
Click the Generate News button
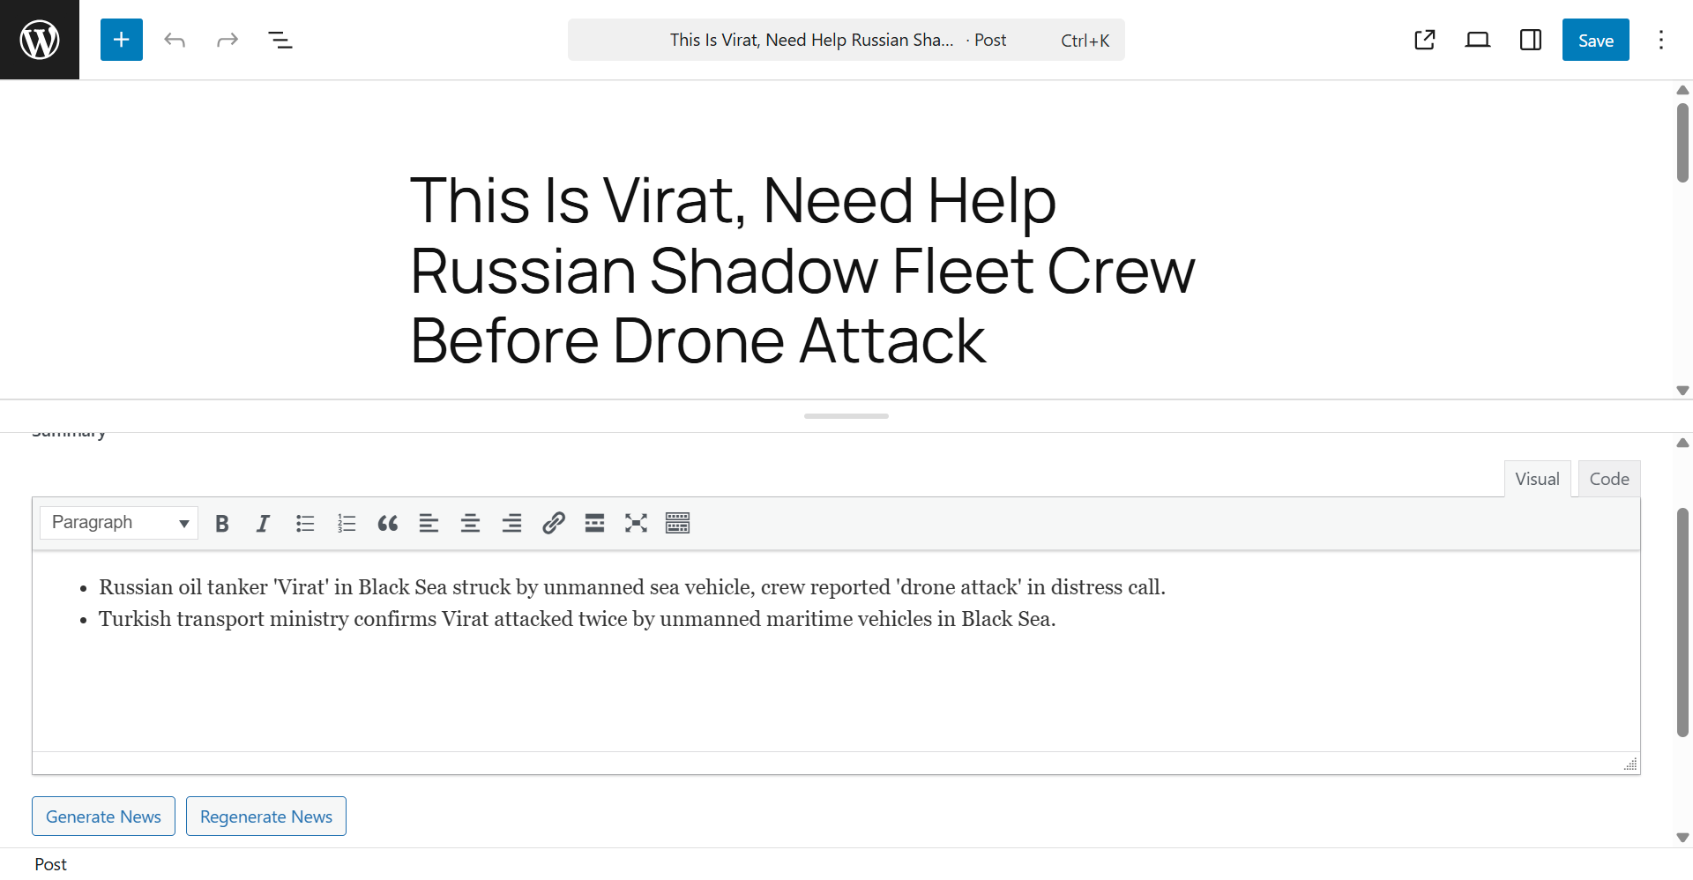tap(103, 817)
